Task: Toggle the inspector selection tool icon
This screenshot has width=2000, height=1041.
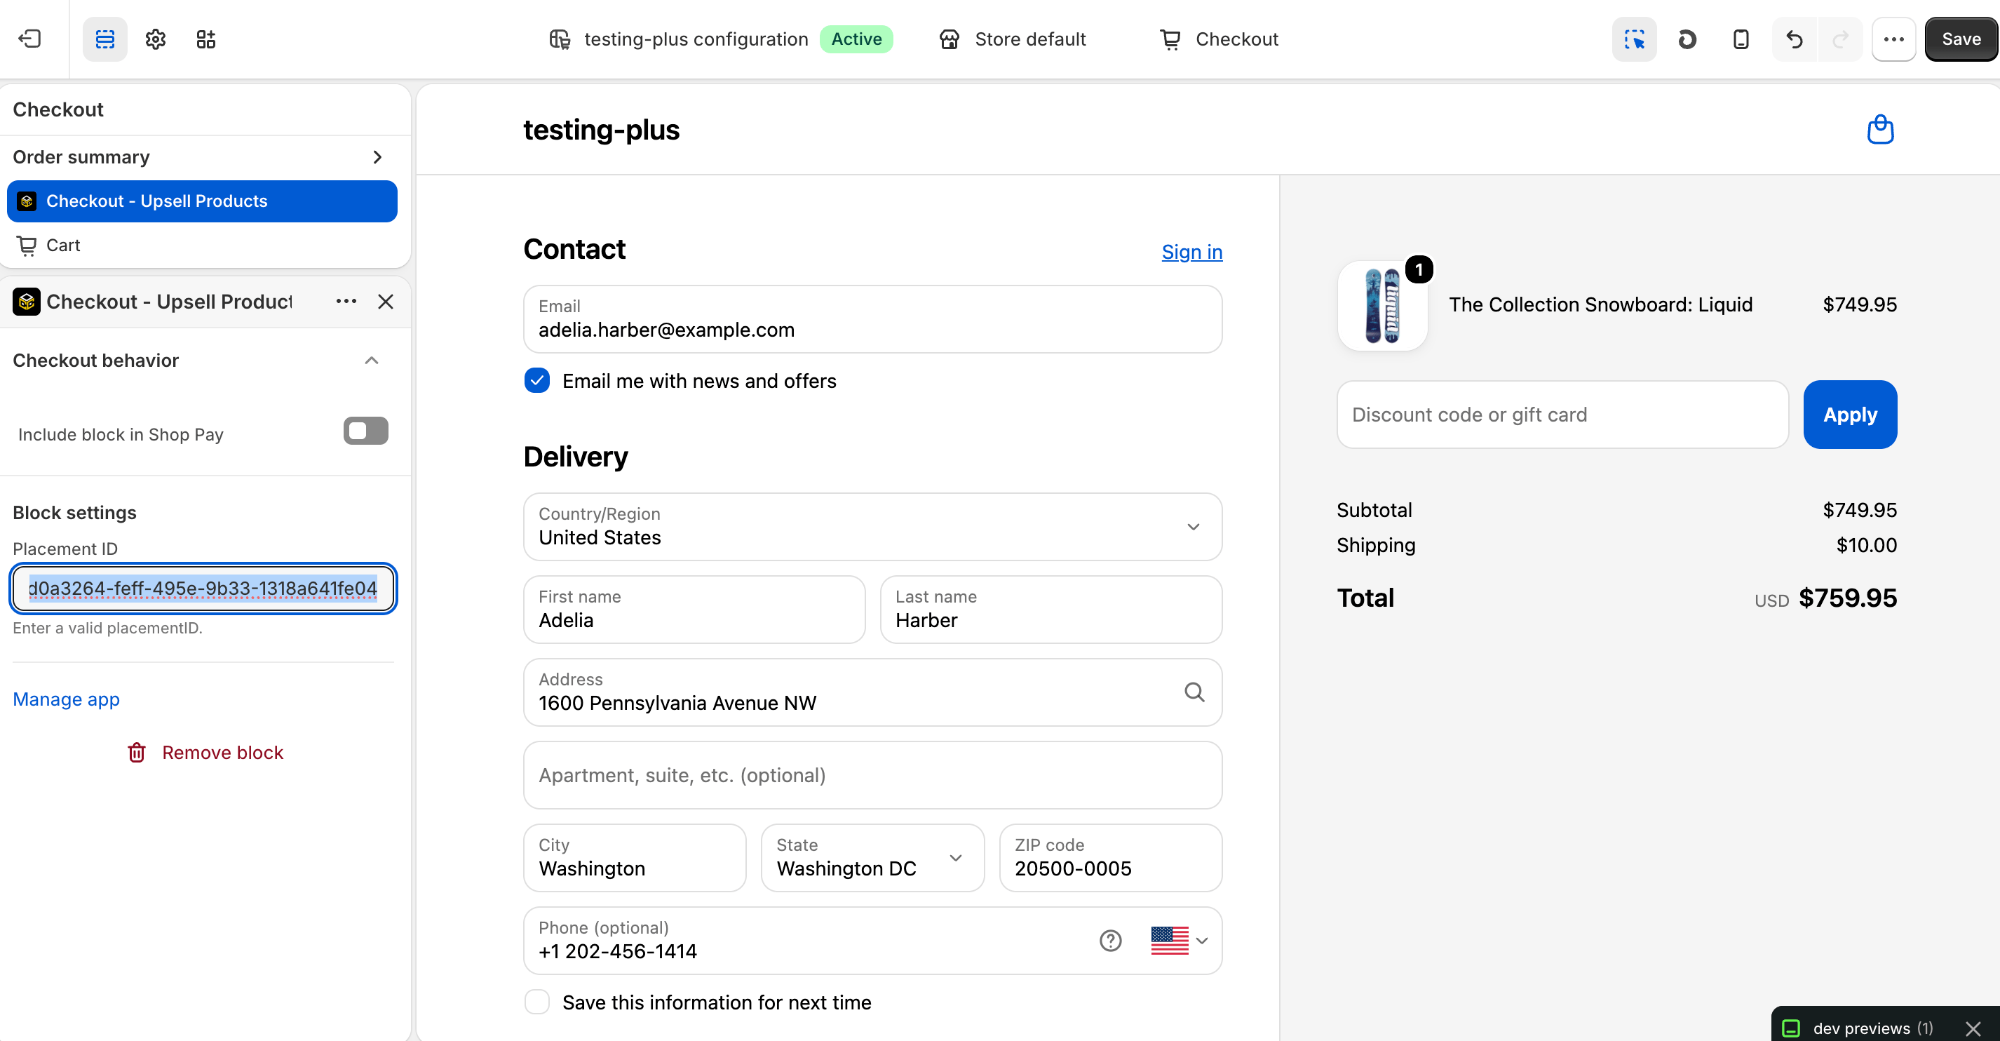Action: coord(1635,39)
